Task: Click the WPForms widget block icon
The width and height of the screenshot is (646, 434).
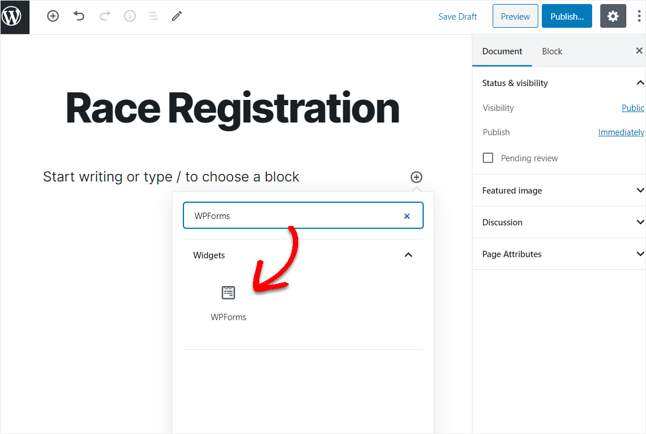Action: click(228, 292)
